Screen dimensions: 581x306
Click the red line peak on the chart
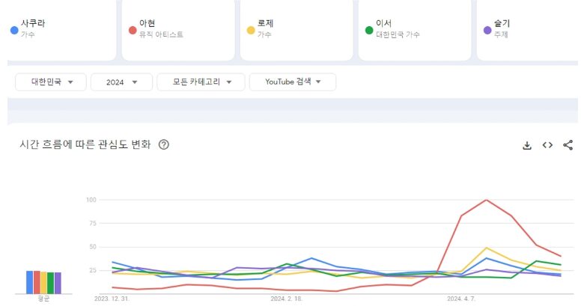[487, 200]
